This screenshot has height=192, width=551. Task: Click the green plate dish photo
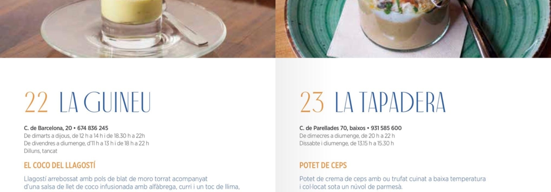413,29
